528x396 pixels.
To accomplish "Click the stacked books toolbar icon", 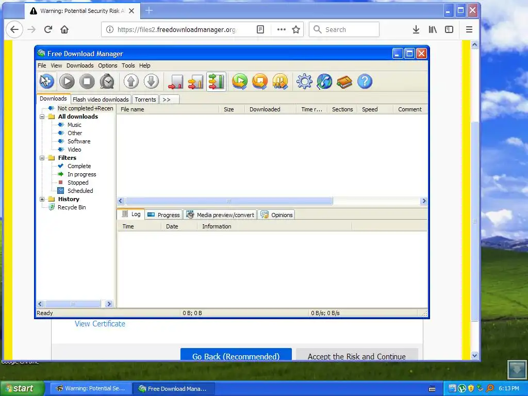I will pyautogui.click(x=344, y=81).
